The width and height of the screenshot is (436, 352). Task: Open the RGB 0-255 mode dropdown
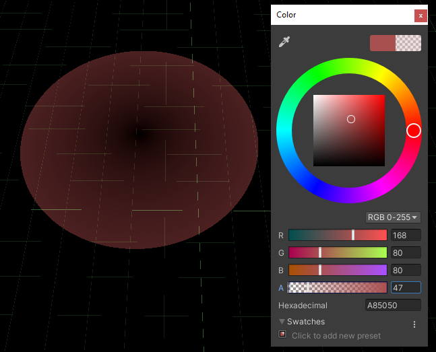coord(393,217)
